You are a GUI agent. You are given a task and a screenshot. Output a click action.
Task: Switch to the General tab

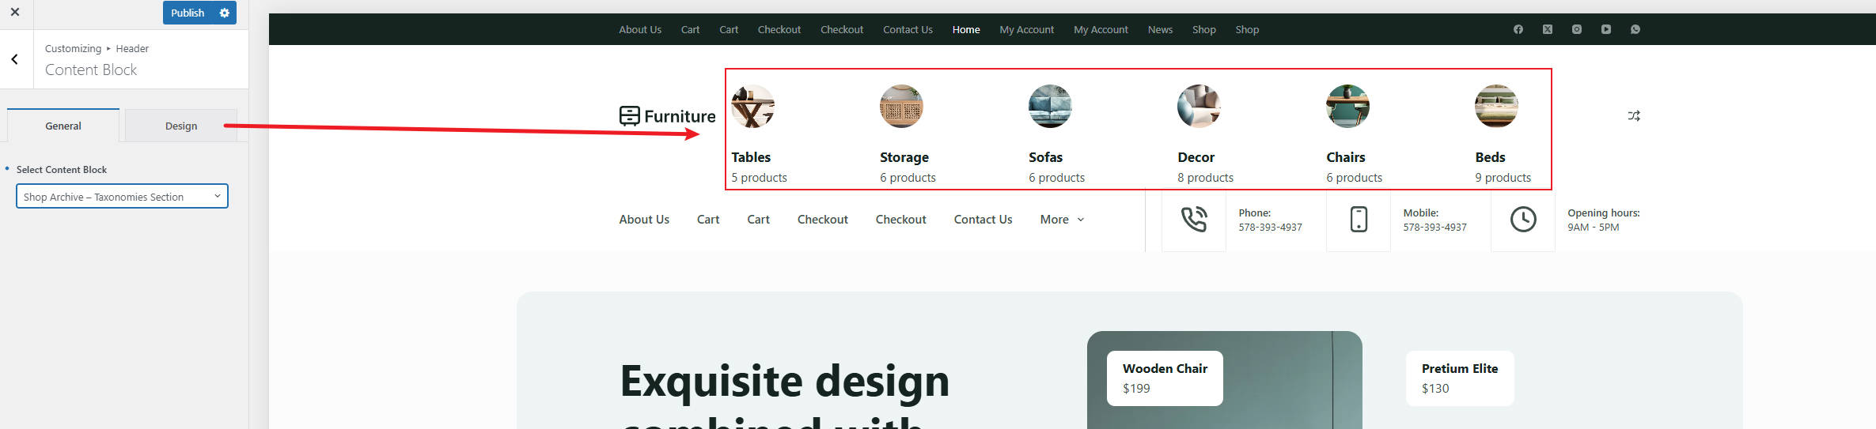point(63,126)
